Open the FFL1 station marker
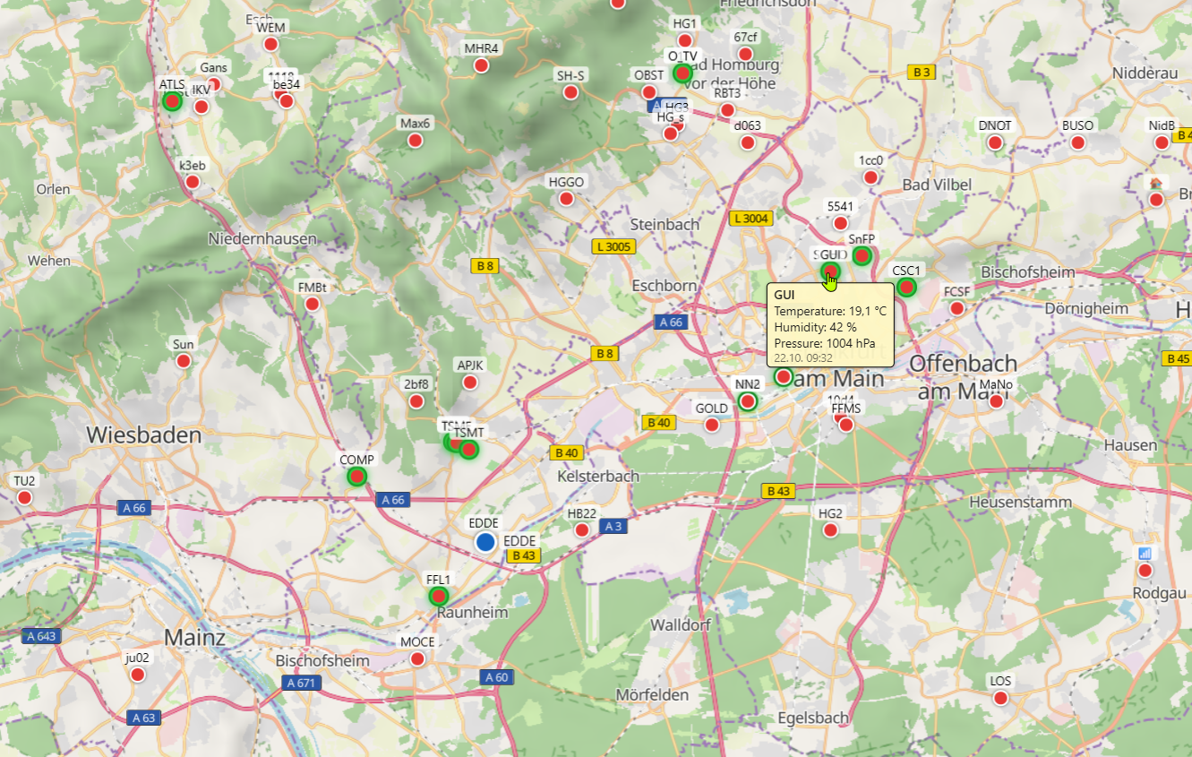Image resolution: width=1192 pixels, height=757 pixels. [438, 596]
